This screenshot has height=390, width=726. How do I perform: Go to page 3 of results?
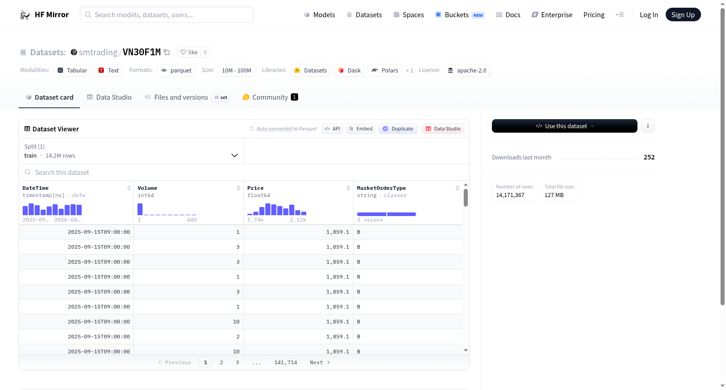click(x=237, y=362)
